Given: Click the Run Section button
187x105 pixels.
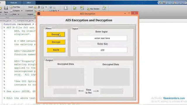Looking at the screenshot, I should (x=93, y=9).
